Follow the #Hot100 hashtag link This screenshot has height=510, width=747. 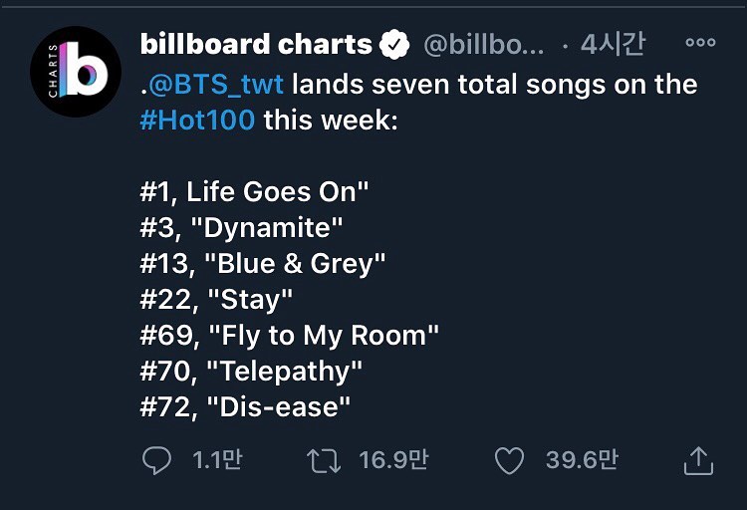197,121
